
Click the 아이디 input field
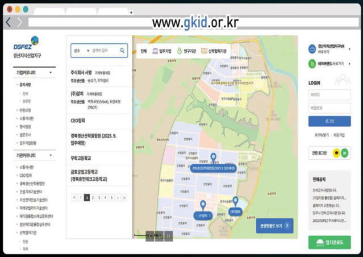click(x=329, y=94)
